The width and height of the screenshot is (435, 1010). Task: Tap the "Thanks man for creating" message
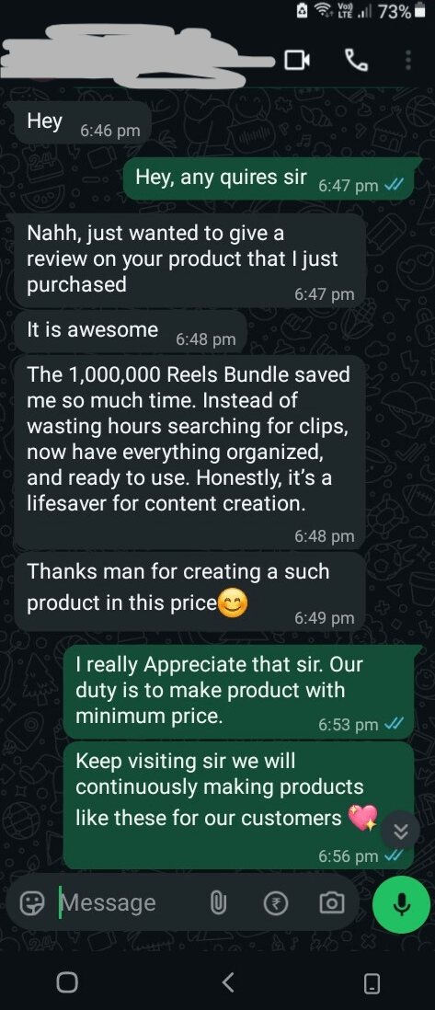(x=190, y=591)
